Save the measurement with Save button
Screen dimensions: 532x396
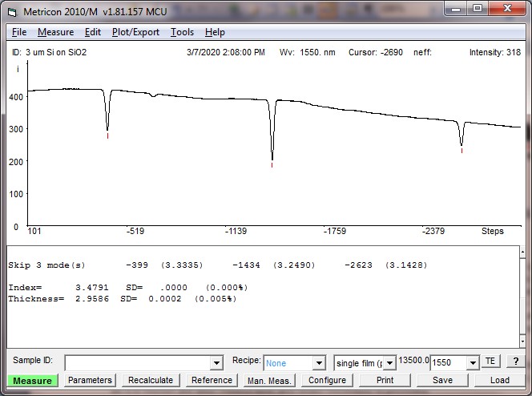pos(442,380)
